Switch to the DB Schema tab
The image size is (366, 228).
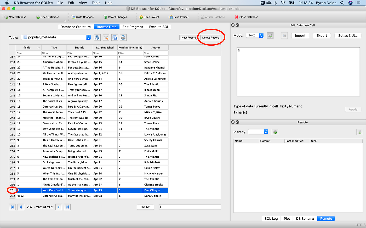[x=305, y=219]
